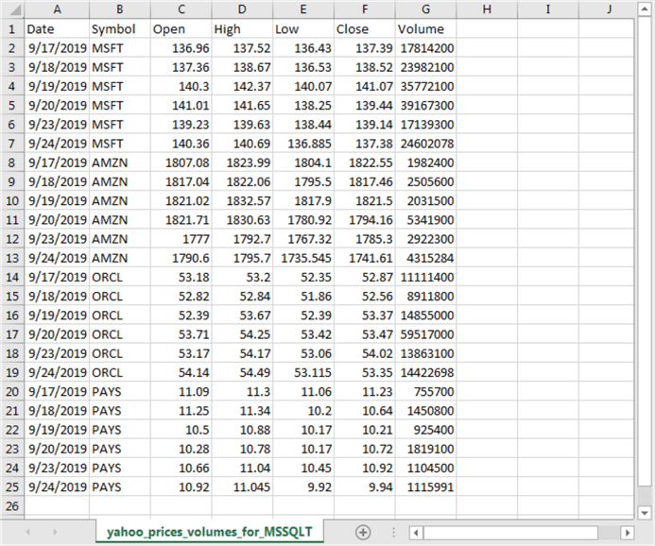
Task: Select column E header
Action: pos(303,9)
